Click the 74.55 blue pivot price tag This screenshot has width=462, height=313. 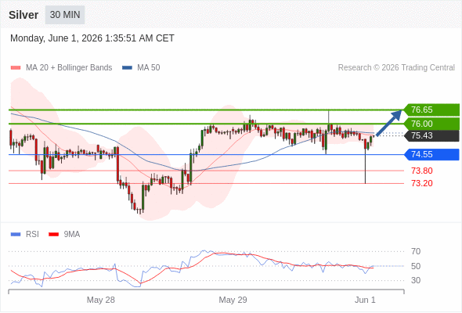coord(431,155)
